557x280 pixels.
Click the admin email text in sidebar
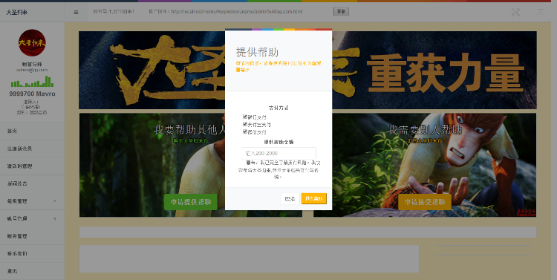tap(32, 70)
